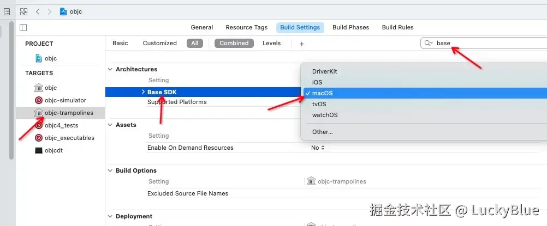
Task: Collapse the Build Options section
Action: 110,170
